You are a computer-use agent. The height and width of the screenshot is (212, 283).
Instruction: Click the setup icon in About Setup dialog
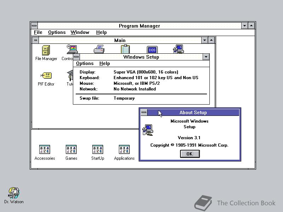[x=148, y=130]
